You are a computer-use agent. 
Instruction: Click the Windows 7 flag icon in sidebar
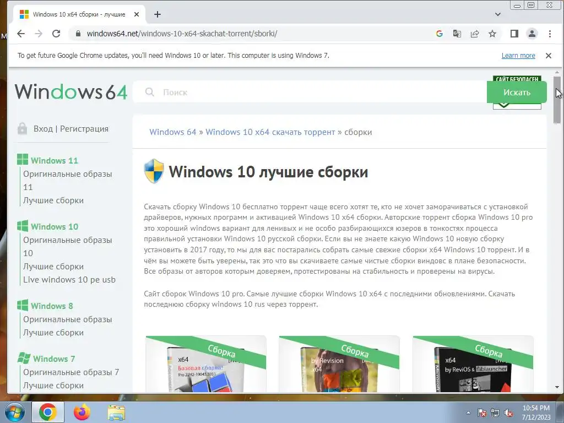(24, 358)
